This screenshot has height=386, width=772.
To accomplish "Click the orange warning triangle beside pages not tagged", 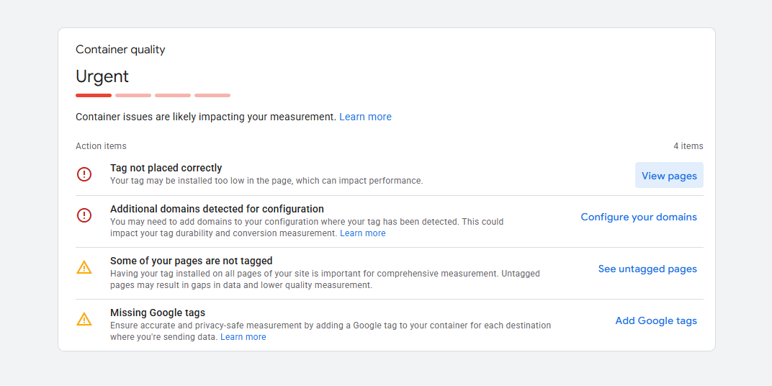I will pos(84,267).
